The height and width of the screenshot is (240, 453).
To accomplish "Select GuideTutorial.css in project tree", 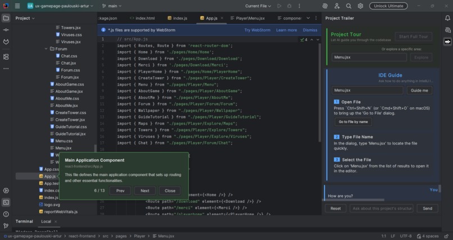I will [71, 127].
